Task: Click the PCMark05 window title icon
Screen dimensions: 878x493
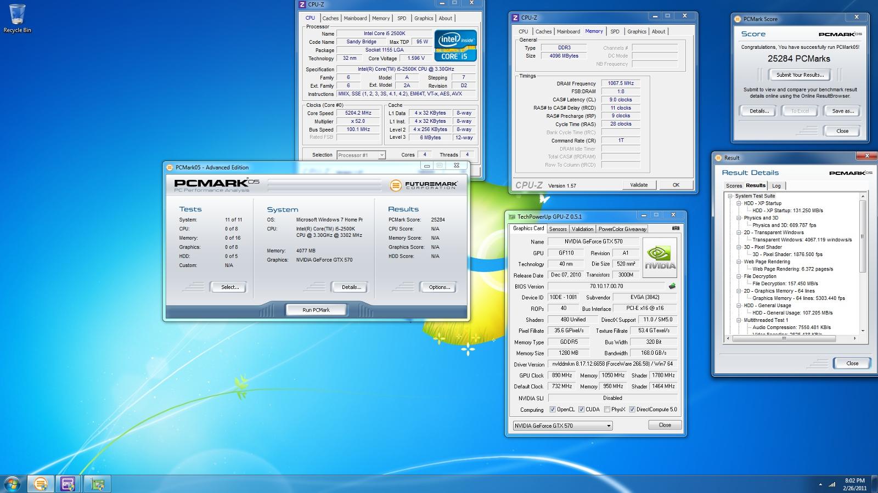Action: 170,167
